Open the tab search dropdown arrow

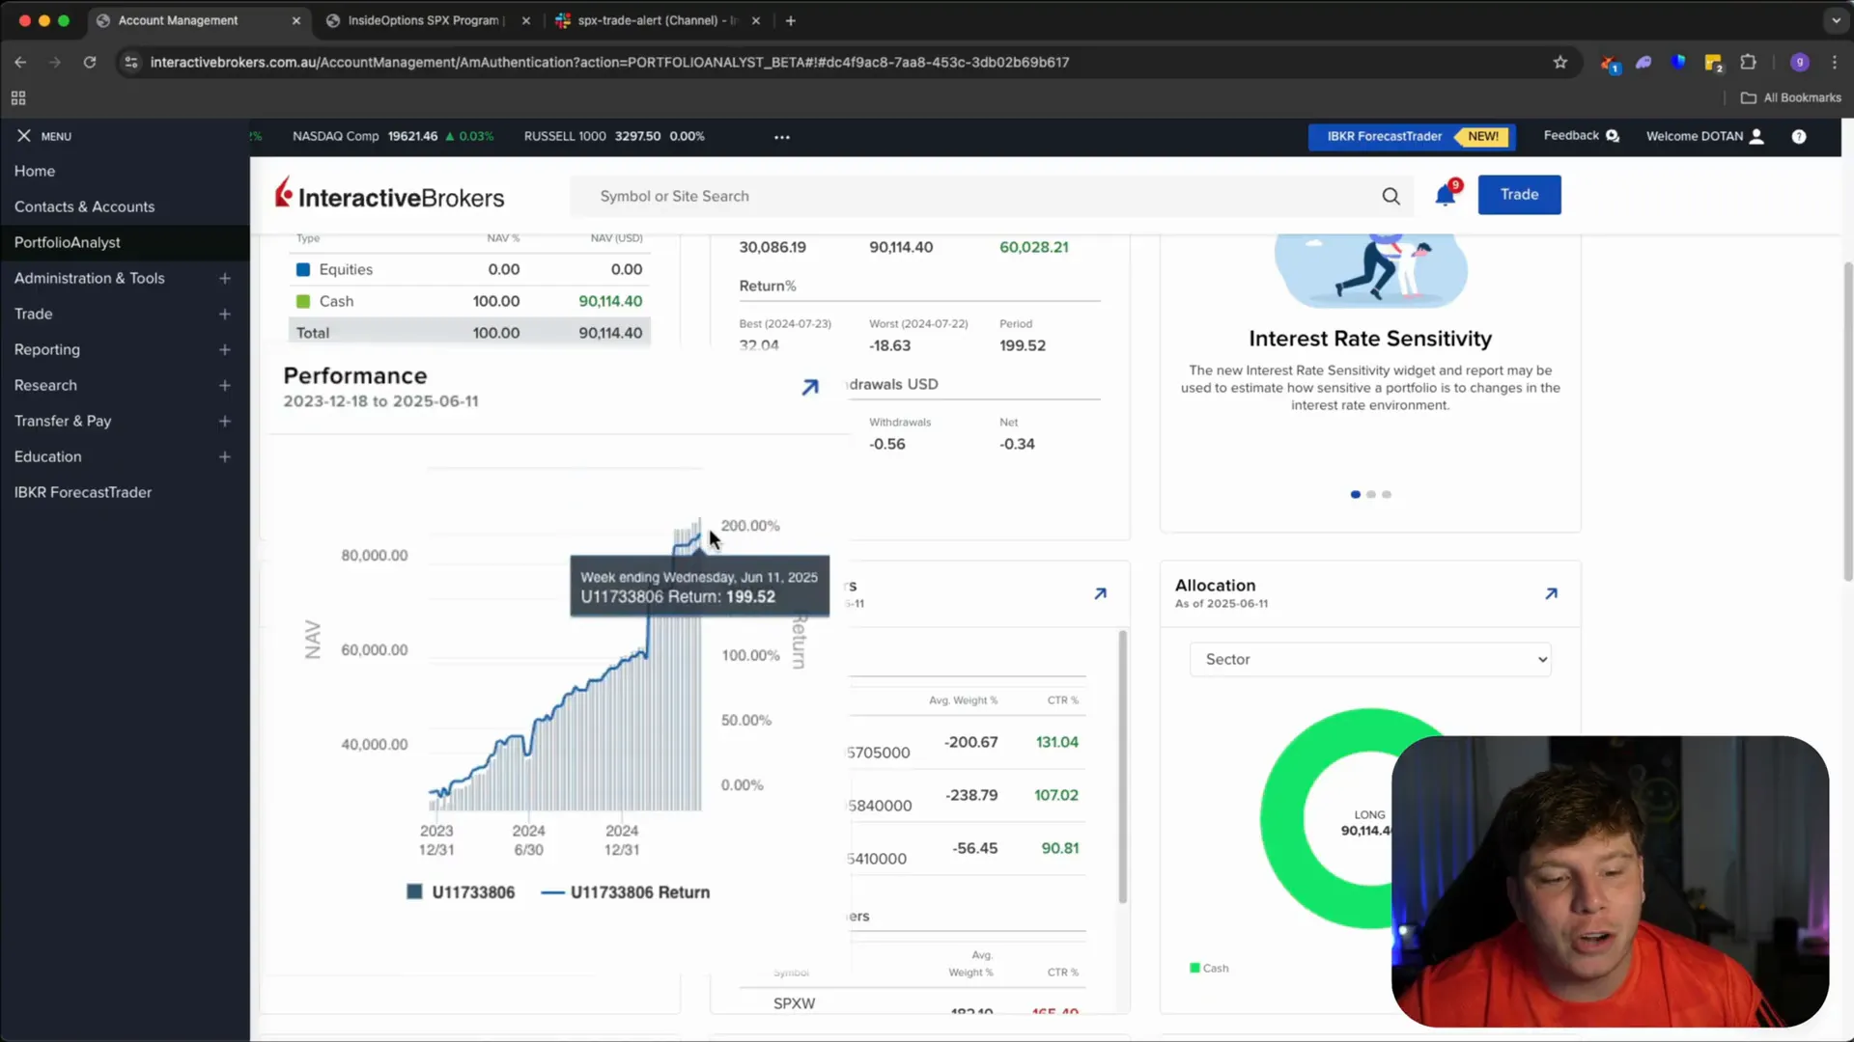pos(1836,20)
